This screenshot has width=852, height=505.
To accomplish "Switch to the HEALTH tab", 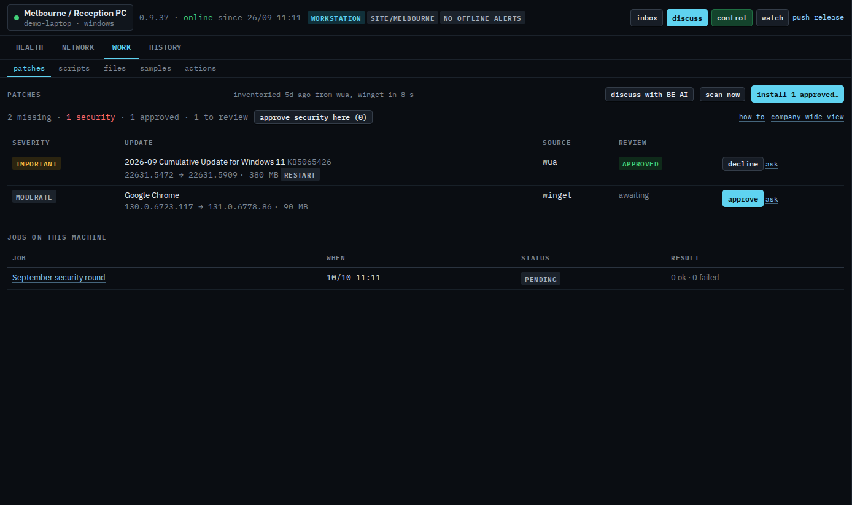I will point(29,47).
